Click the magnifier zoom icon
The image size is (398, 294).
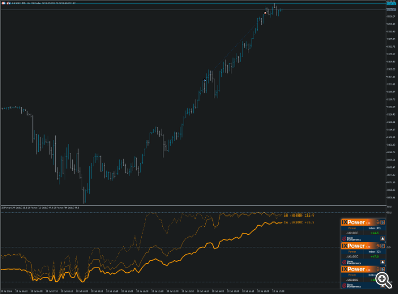coord(383,280)
